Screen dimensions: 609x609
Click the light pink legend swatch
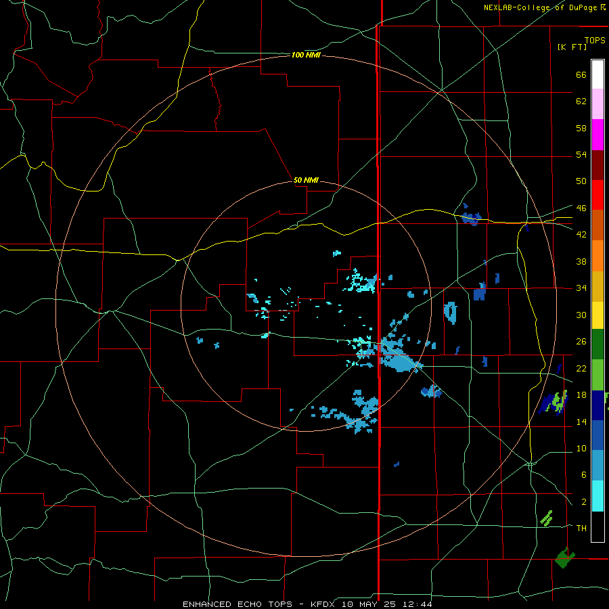(x=597, y=104)
